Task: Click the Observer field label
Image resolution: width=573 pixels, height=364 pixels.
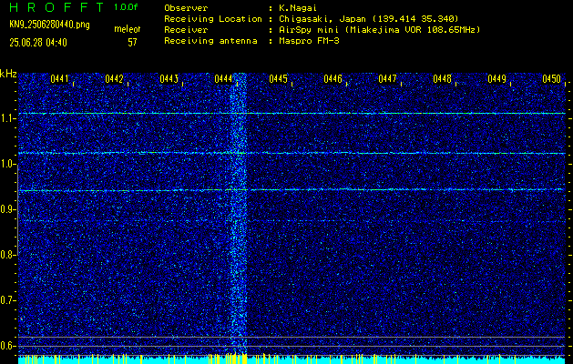Action: pyautogui.click(x=186, y=8)
